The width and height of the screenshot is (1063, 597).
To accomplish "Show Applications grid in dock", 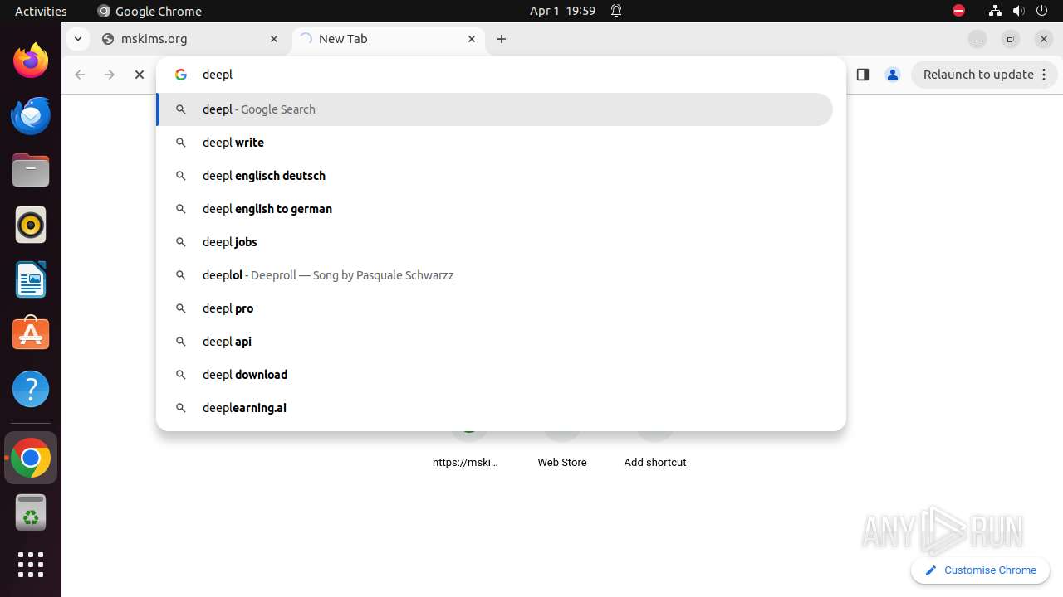I will point(31,565).
